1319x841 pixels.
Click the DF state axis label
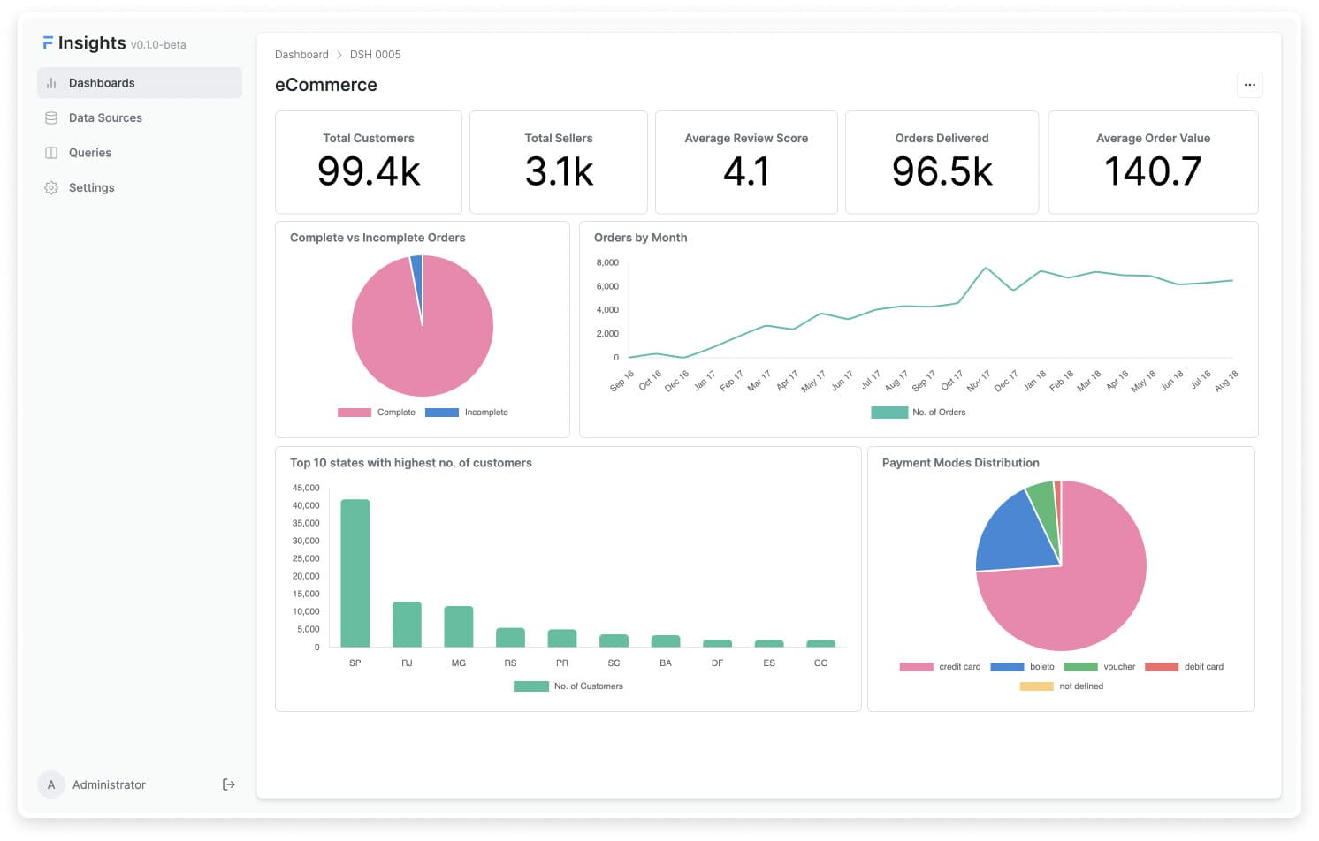pyautogui.click(x=717, y=663)
